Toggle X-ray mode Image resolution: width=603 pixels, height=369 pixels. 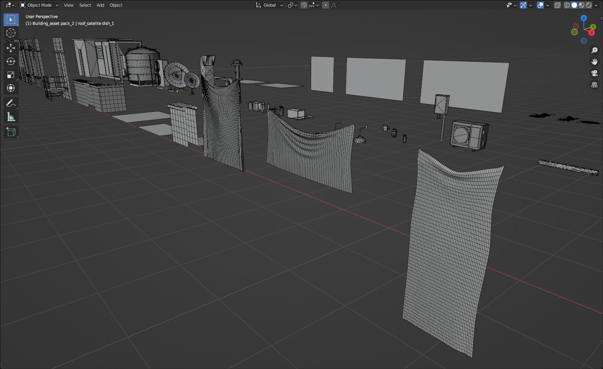coord(558,5)
